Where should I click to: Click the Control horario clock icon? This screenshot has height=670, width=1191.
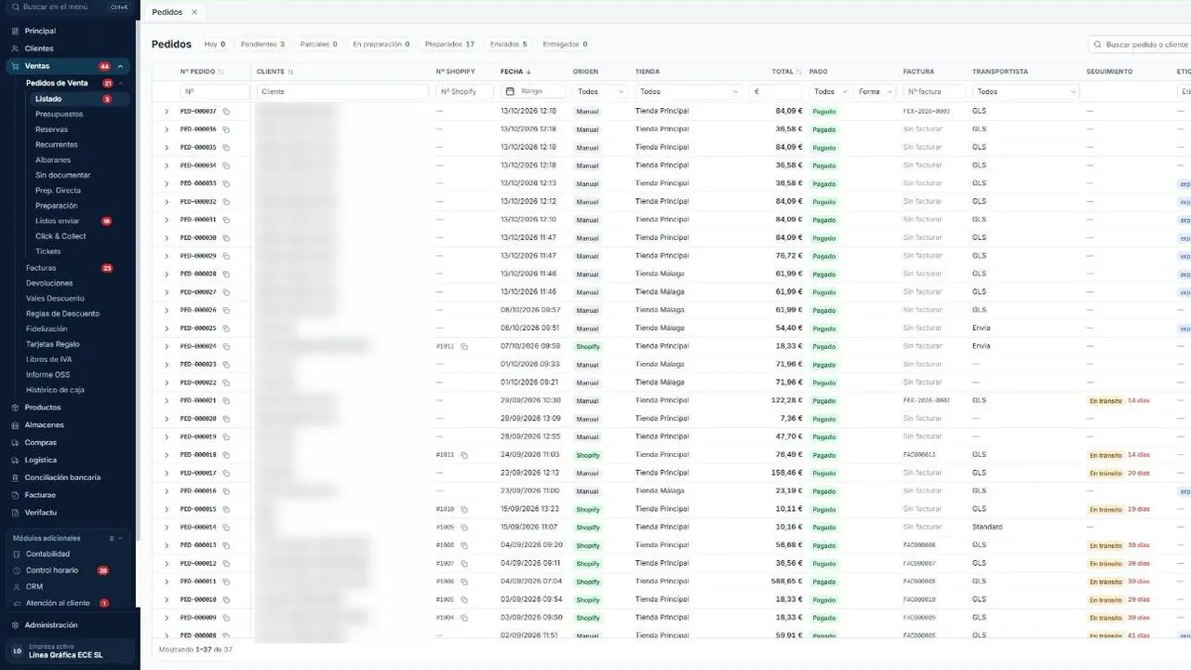tap(15, 570)
